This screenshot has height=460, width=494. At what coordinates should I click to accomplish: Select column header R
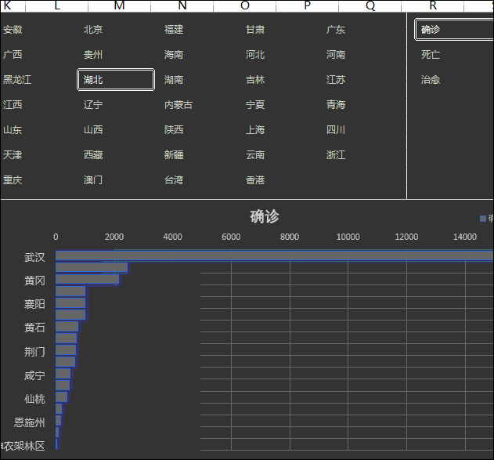[x=433, y=5]
